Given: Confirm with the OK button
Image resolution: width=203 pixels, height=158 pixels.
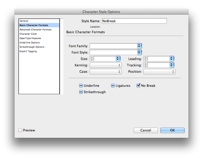Looking at the screenshot, I should pos(172,130).
